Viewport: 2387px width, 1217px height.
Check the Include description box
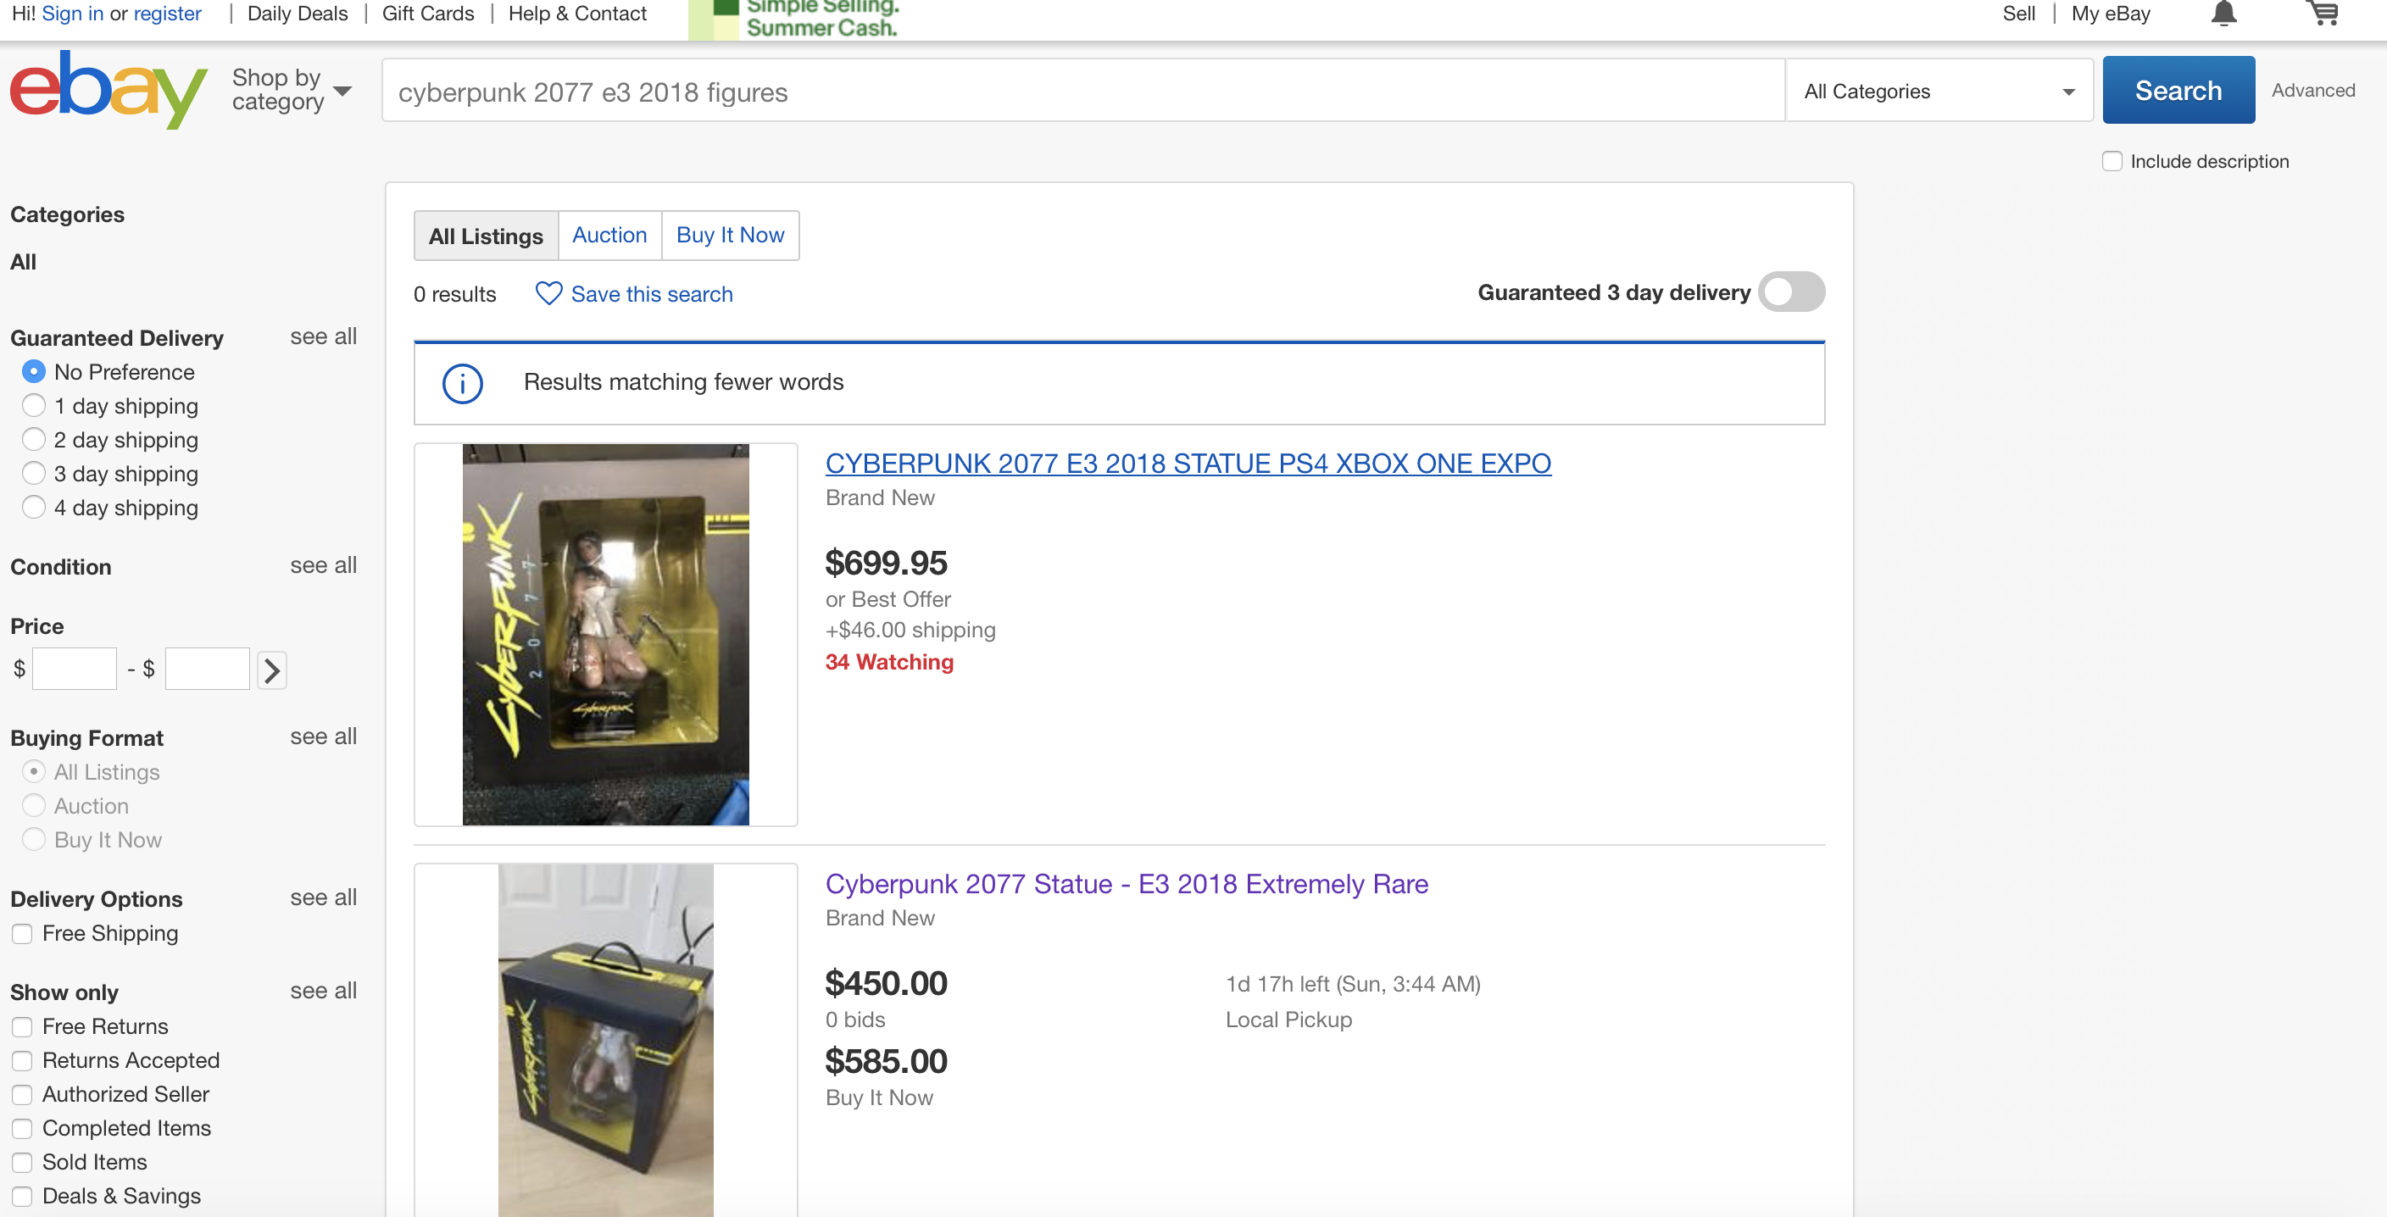(2112, 161)
